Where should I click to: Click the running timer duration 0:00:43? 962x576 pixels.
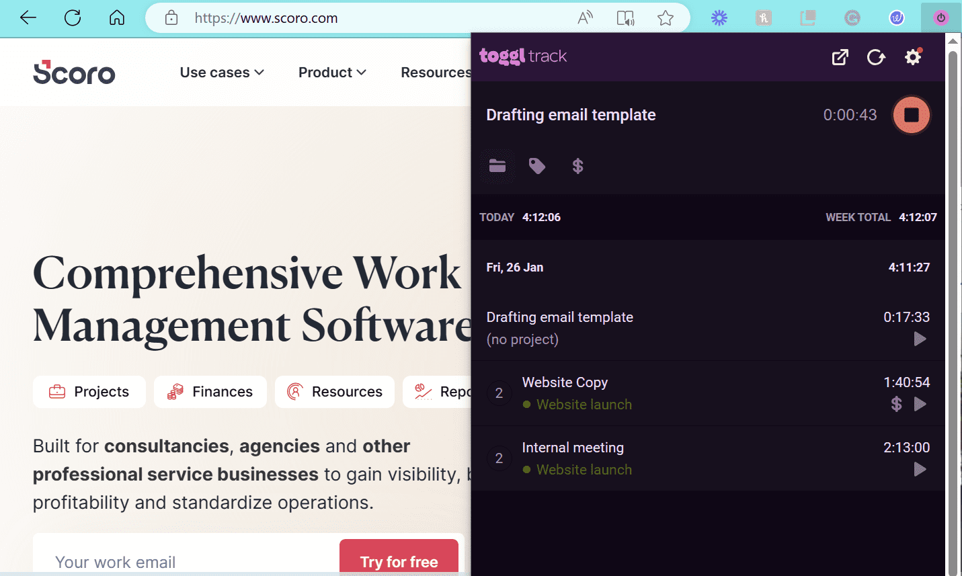pos(850,115)
